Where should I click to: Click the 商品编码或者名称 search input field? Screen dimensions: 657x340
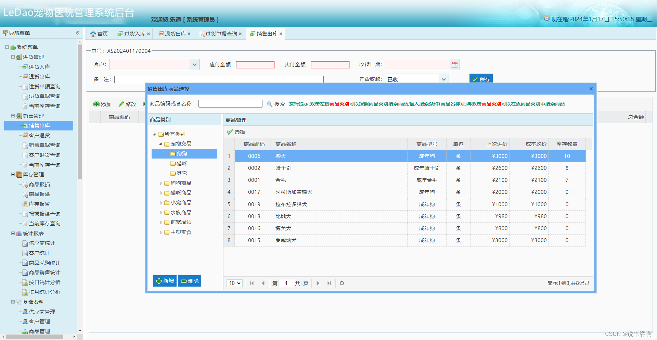click(230, 103)
